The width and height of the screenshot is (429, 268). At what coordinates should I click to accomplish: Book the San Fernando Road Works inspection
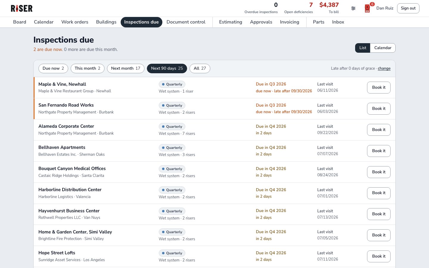pyautogui.click(x=379, y=109)
